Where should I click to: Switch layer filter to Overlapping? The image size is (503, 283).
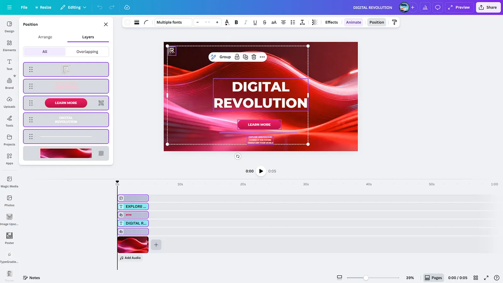87,52
